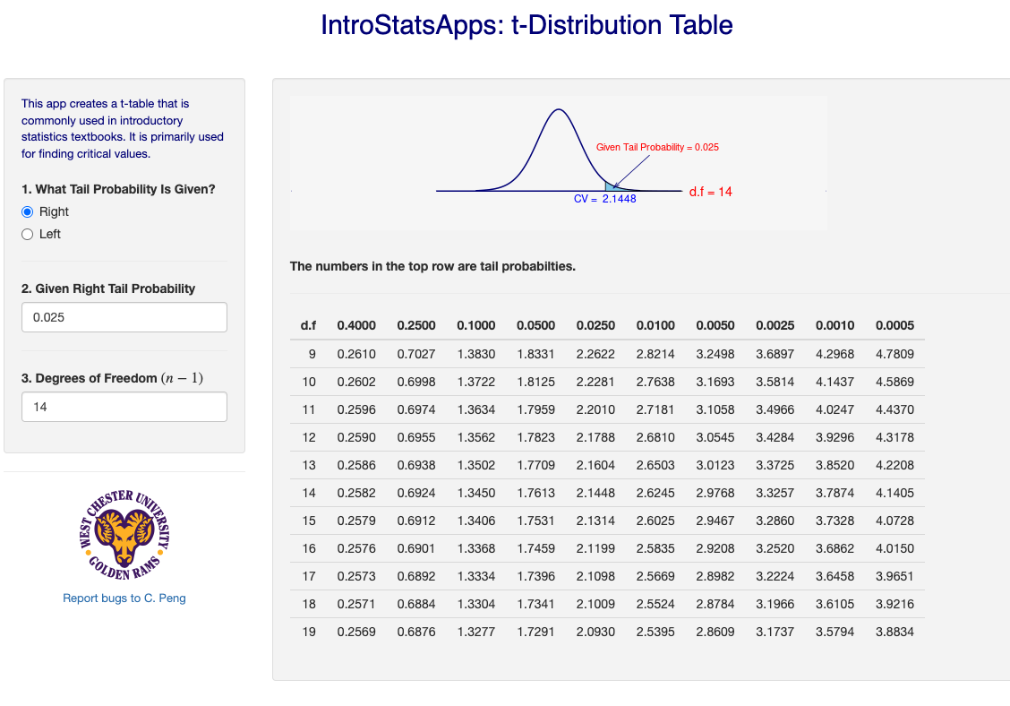Click table cell 3.2224
Viewport: 1010px width, 706px height.
tap(775, 576)
